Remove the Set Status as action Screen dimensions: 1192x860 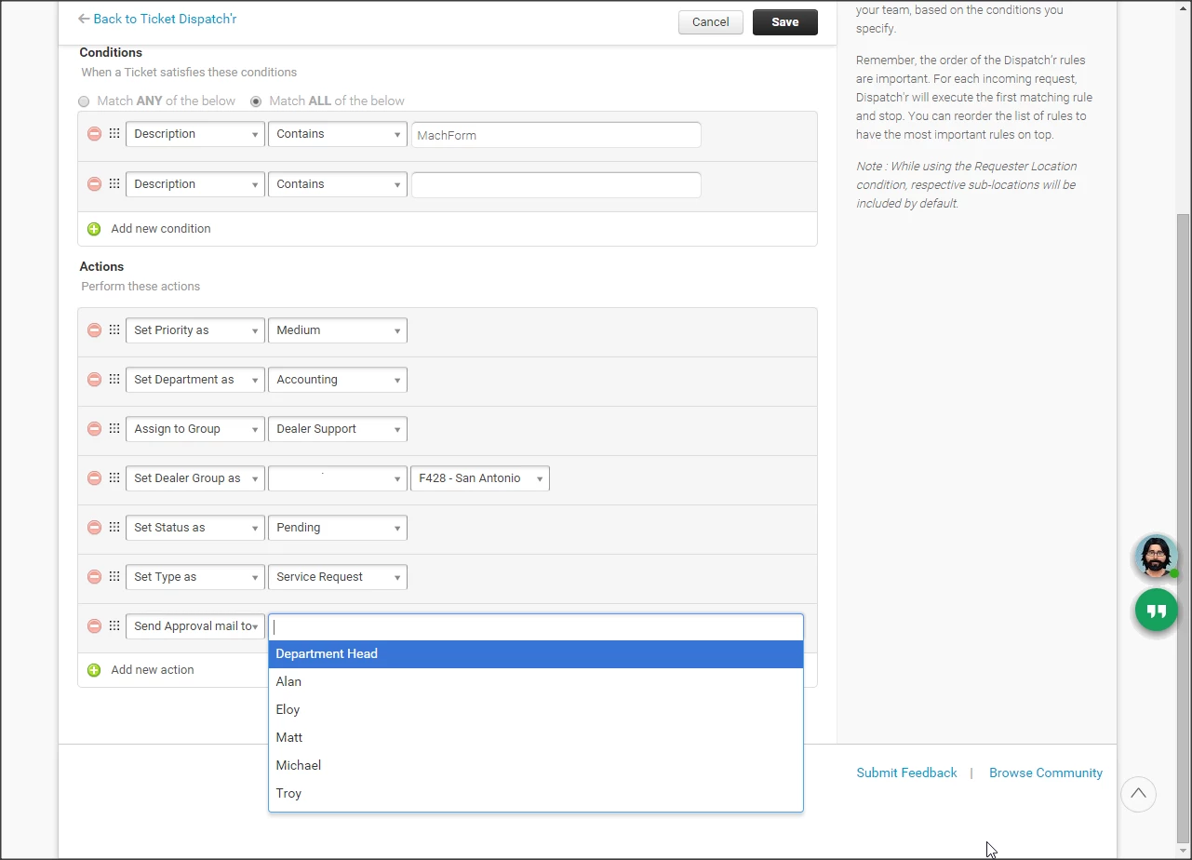coord(94,528)
